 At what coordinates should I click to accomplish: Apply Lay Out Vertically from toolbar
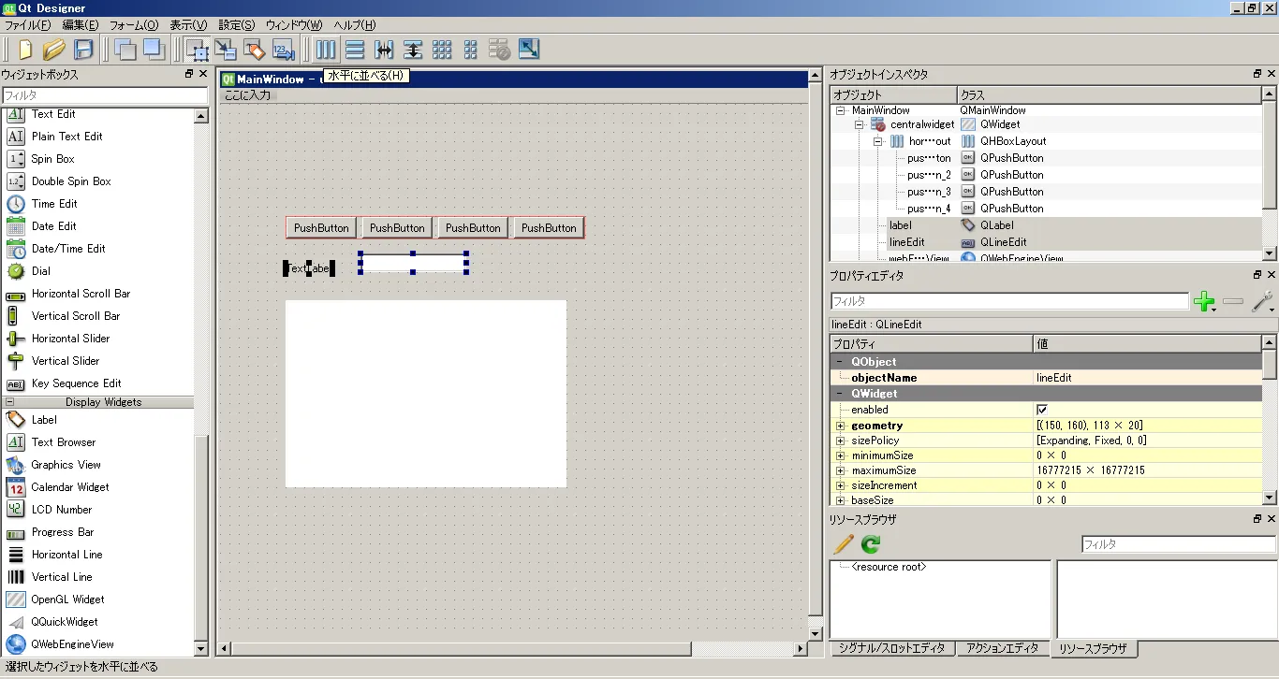click(355, 50)
